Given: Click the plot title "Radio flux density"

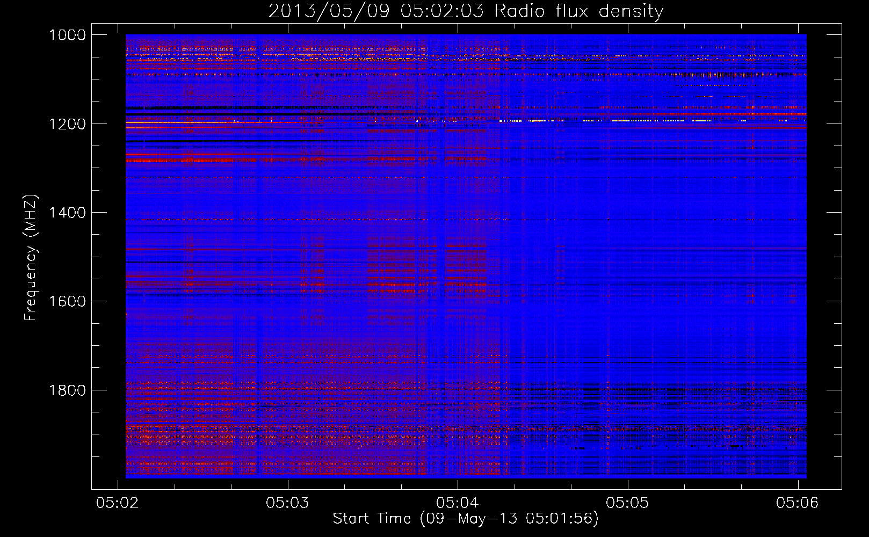Looking at the screenshot, I should [x=466, y=11].
